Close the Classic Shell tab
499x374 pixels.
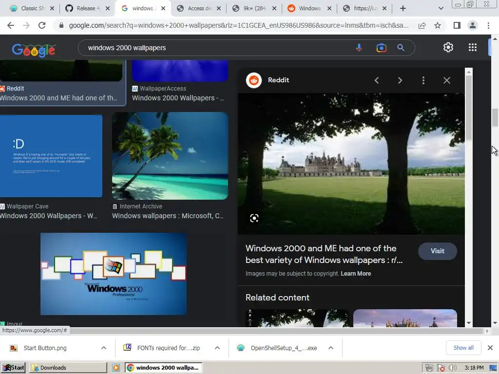coord(52,8)
